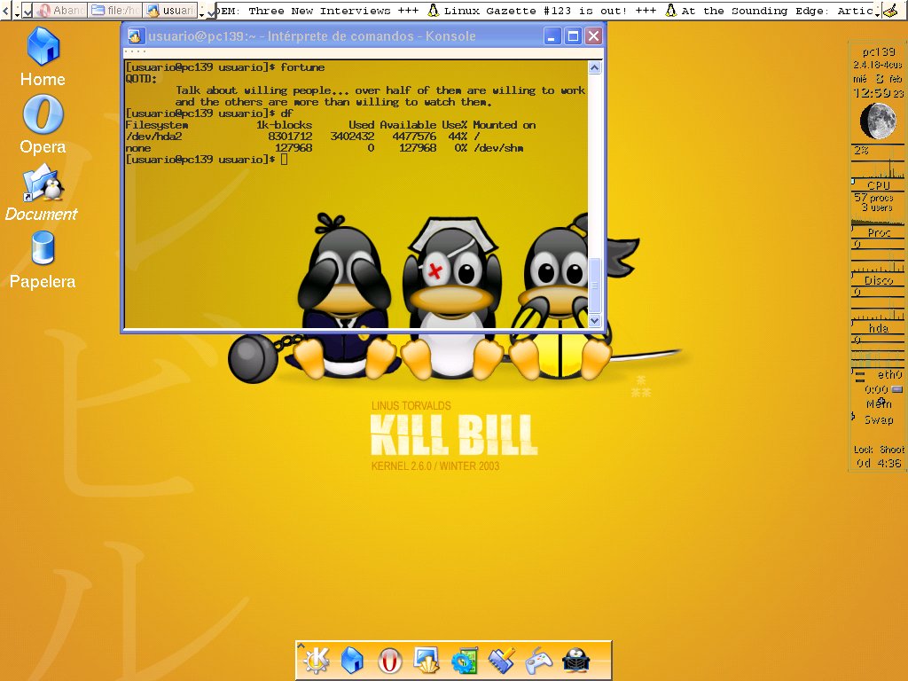The image size is (908, 681).
Task: Click the Konsole title bar window icon
Action: (x=135, y=35)
